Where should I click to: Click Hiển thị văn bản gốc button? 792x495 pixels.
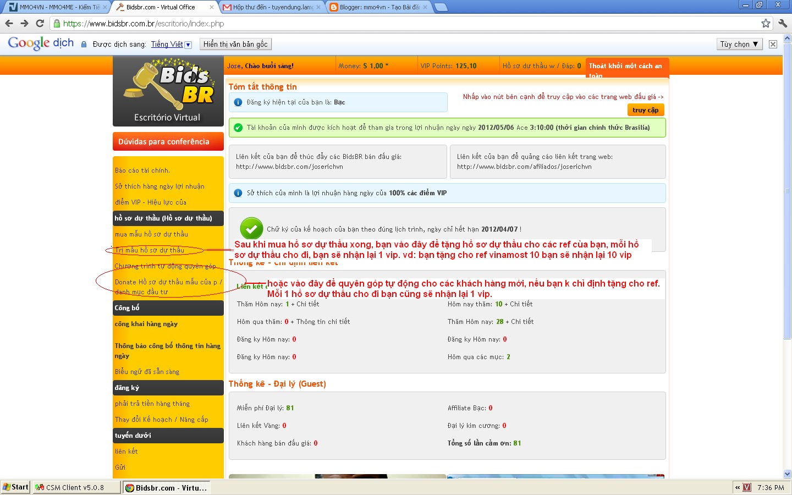(235, 44)
